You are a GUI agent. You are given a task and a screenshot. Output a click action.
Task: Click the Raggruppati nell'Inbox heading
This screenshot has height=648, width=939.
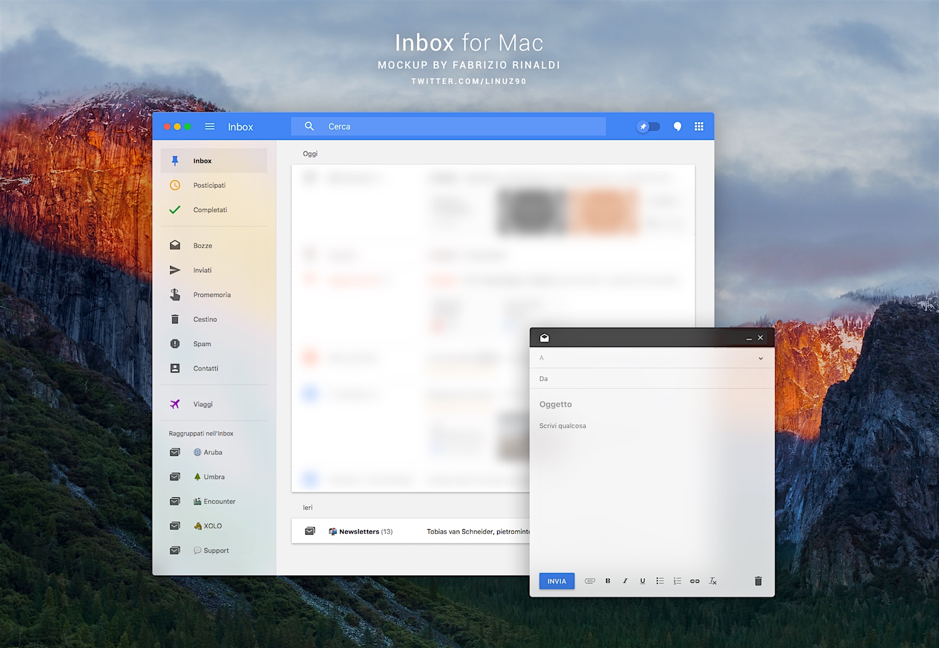coord(201,433)
